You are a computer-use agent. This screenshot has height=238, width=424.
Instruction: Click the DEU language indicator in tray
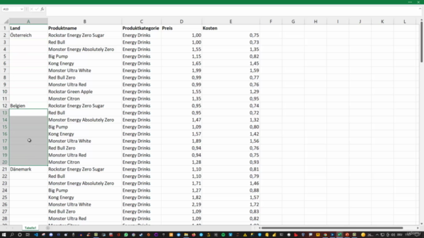tap(399, 235)
